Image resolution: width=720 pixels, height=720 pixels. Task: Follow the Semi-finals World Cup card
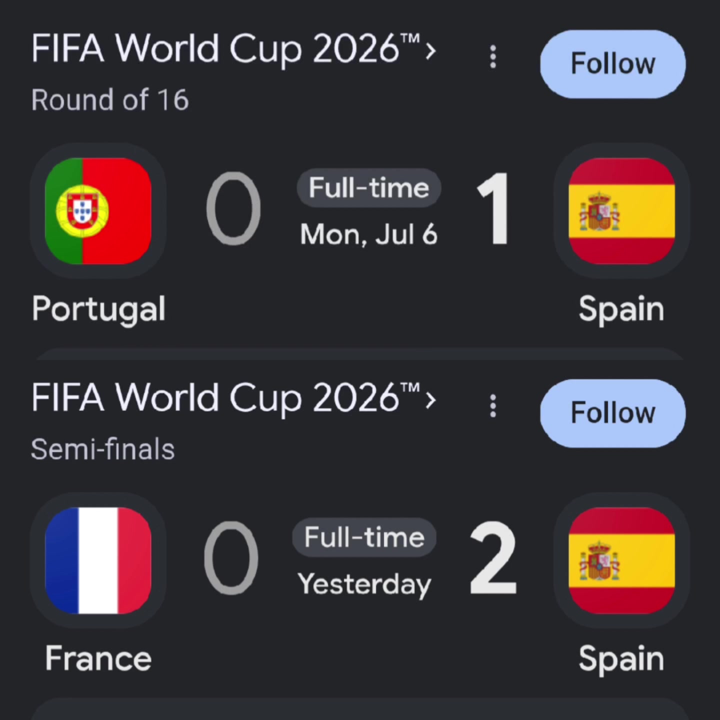click(612, 413)
